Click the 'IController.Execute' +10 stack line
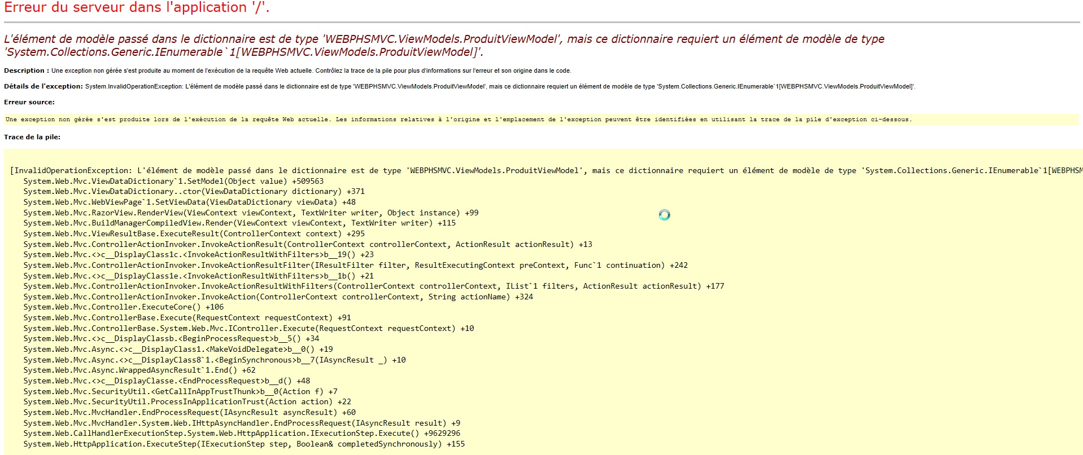 coord(248,328)
